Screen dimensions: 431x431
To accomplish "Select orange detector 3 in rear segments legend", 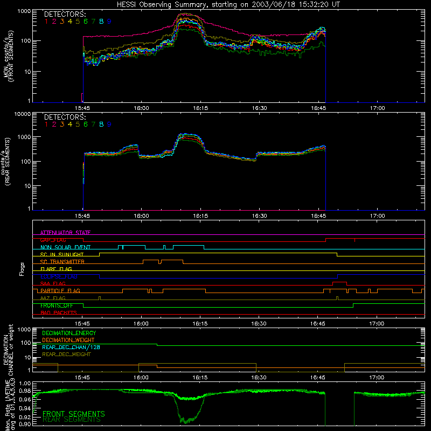I will click(x=62, y=124).
